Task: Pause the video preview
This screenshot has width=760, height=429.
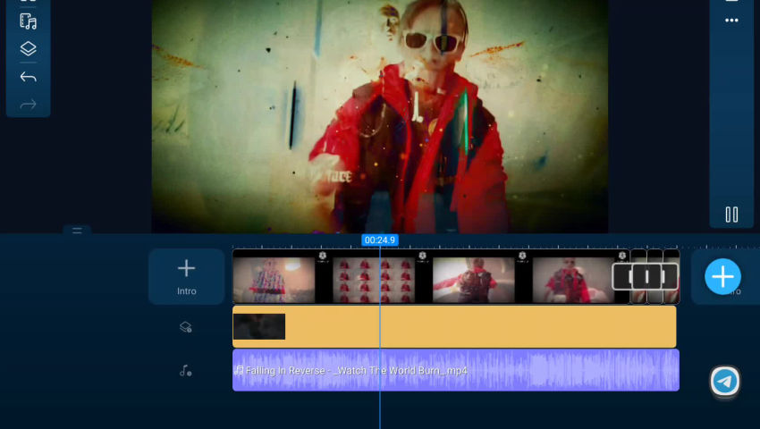Action: click(731, 214)
